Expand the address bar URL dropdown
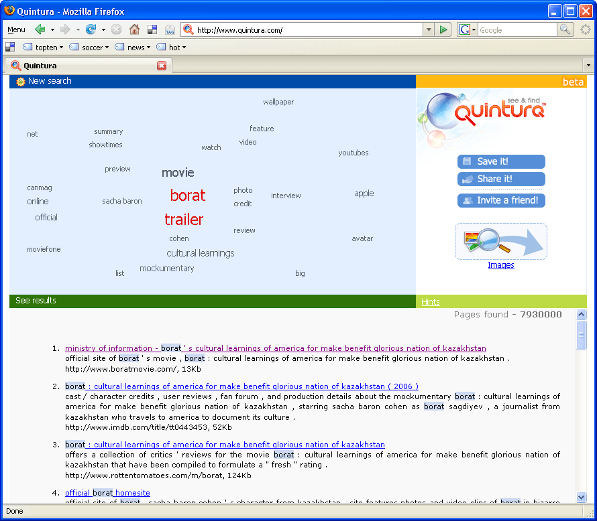This screenshot has width=597, height=521. tap(429, 29)
